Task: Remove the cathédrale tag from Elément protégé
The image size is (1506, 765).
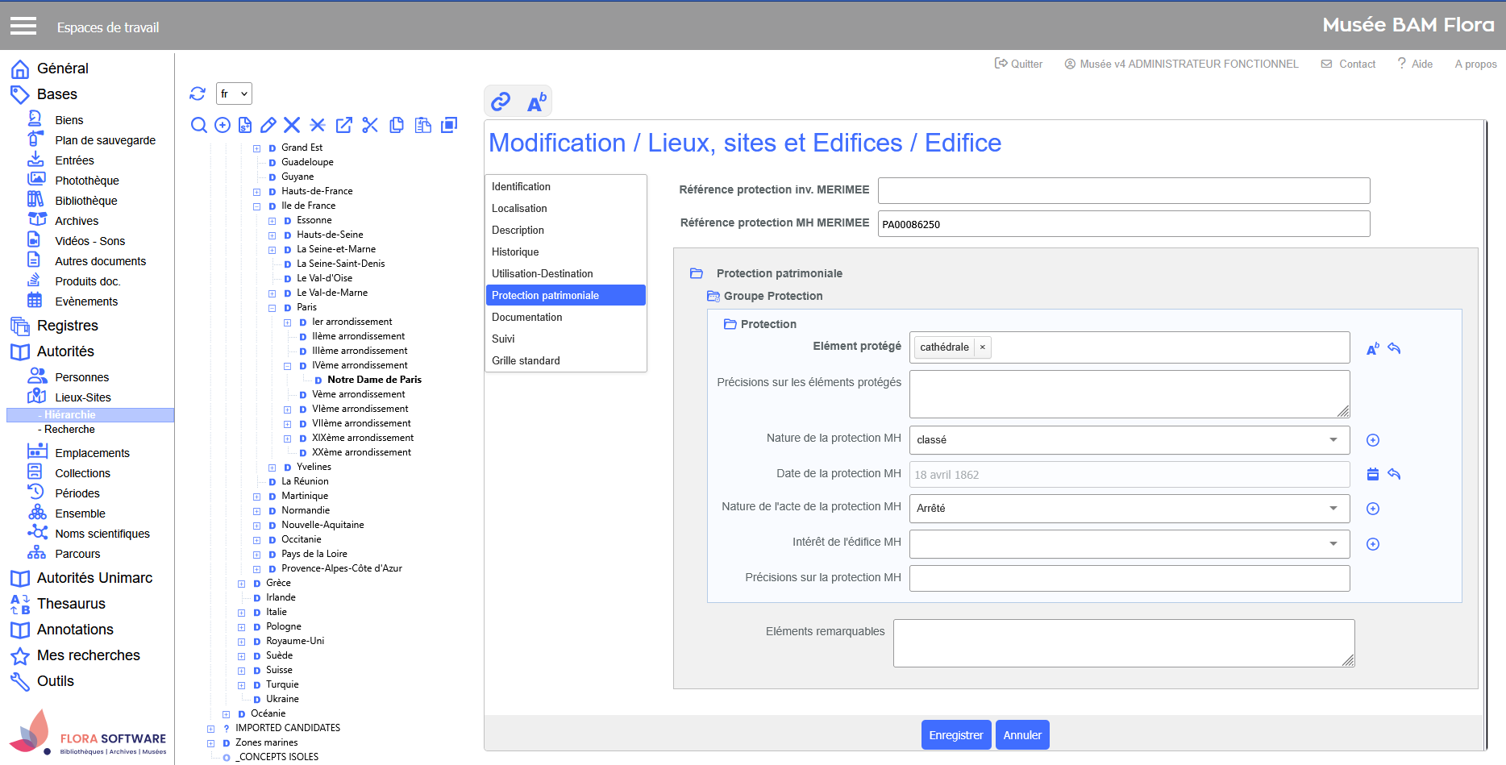Action: 982,347
